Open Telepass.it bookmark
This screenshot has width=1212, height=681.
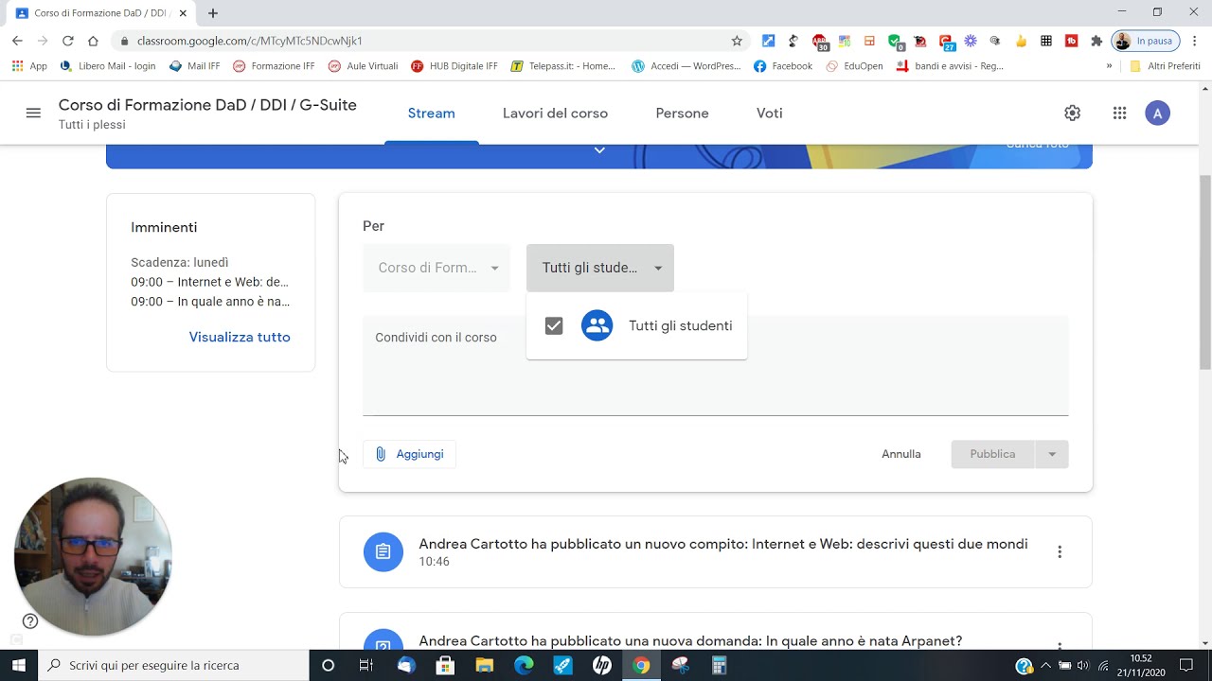(563, 66)
